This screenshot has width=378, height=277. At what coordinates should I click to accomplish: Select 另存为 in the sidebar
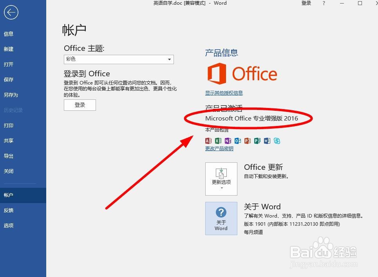[x=11, y=95]
